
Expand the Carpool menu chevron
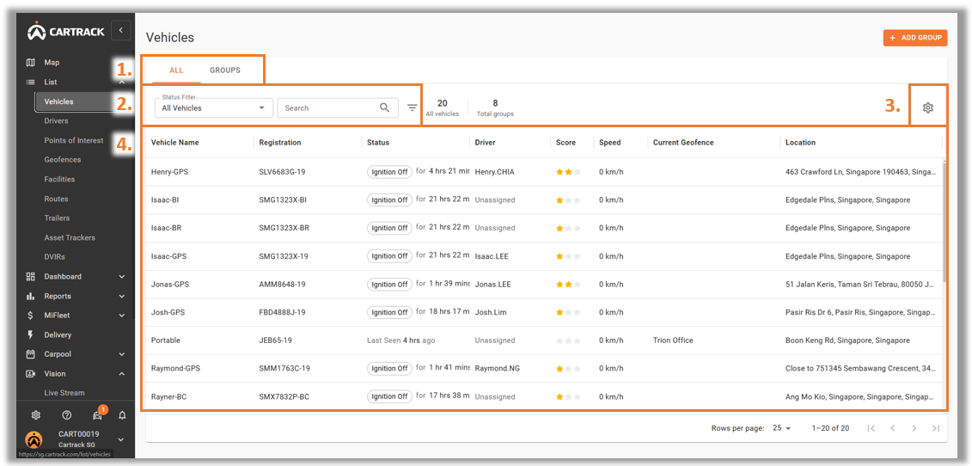point(121,354)
